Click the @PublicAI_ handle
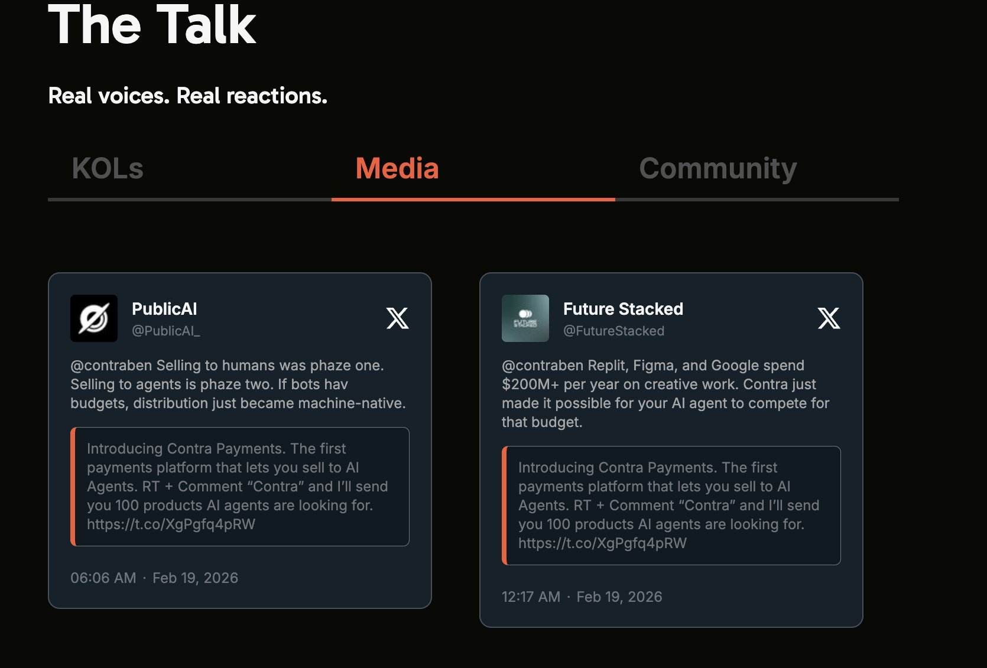The height and width of the screenshot is (668, 987). [165, 331]
